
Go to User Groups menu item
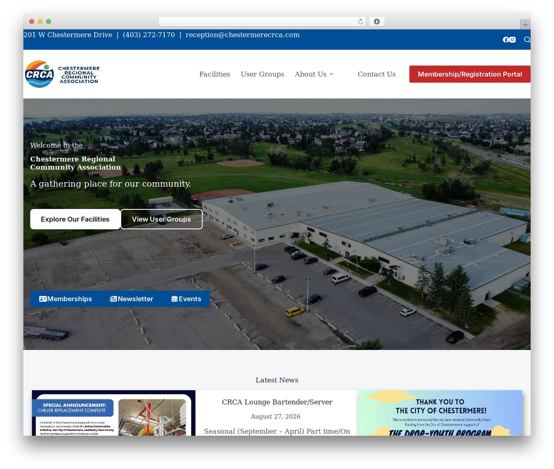tap(262, 74)
